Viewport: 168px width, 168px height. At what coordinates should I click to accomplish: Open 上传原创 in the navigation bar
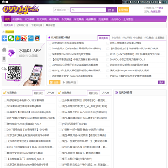tap(128, 19)
